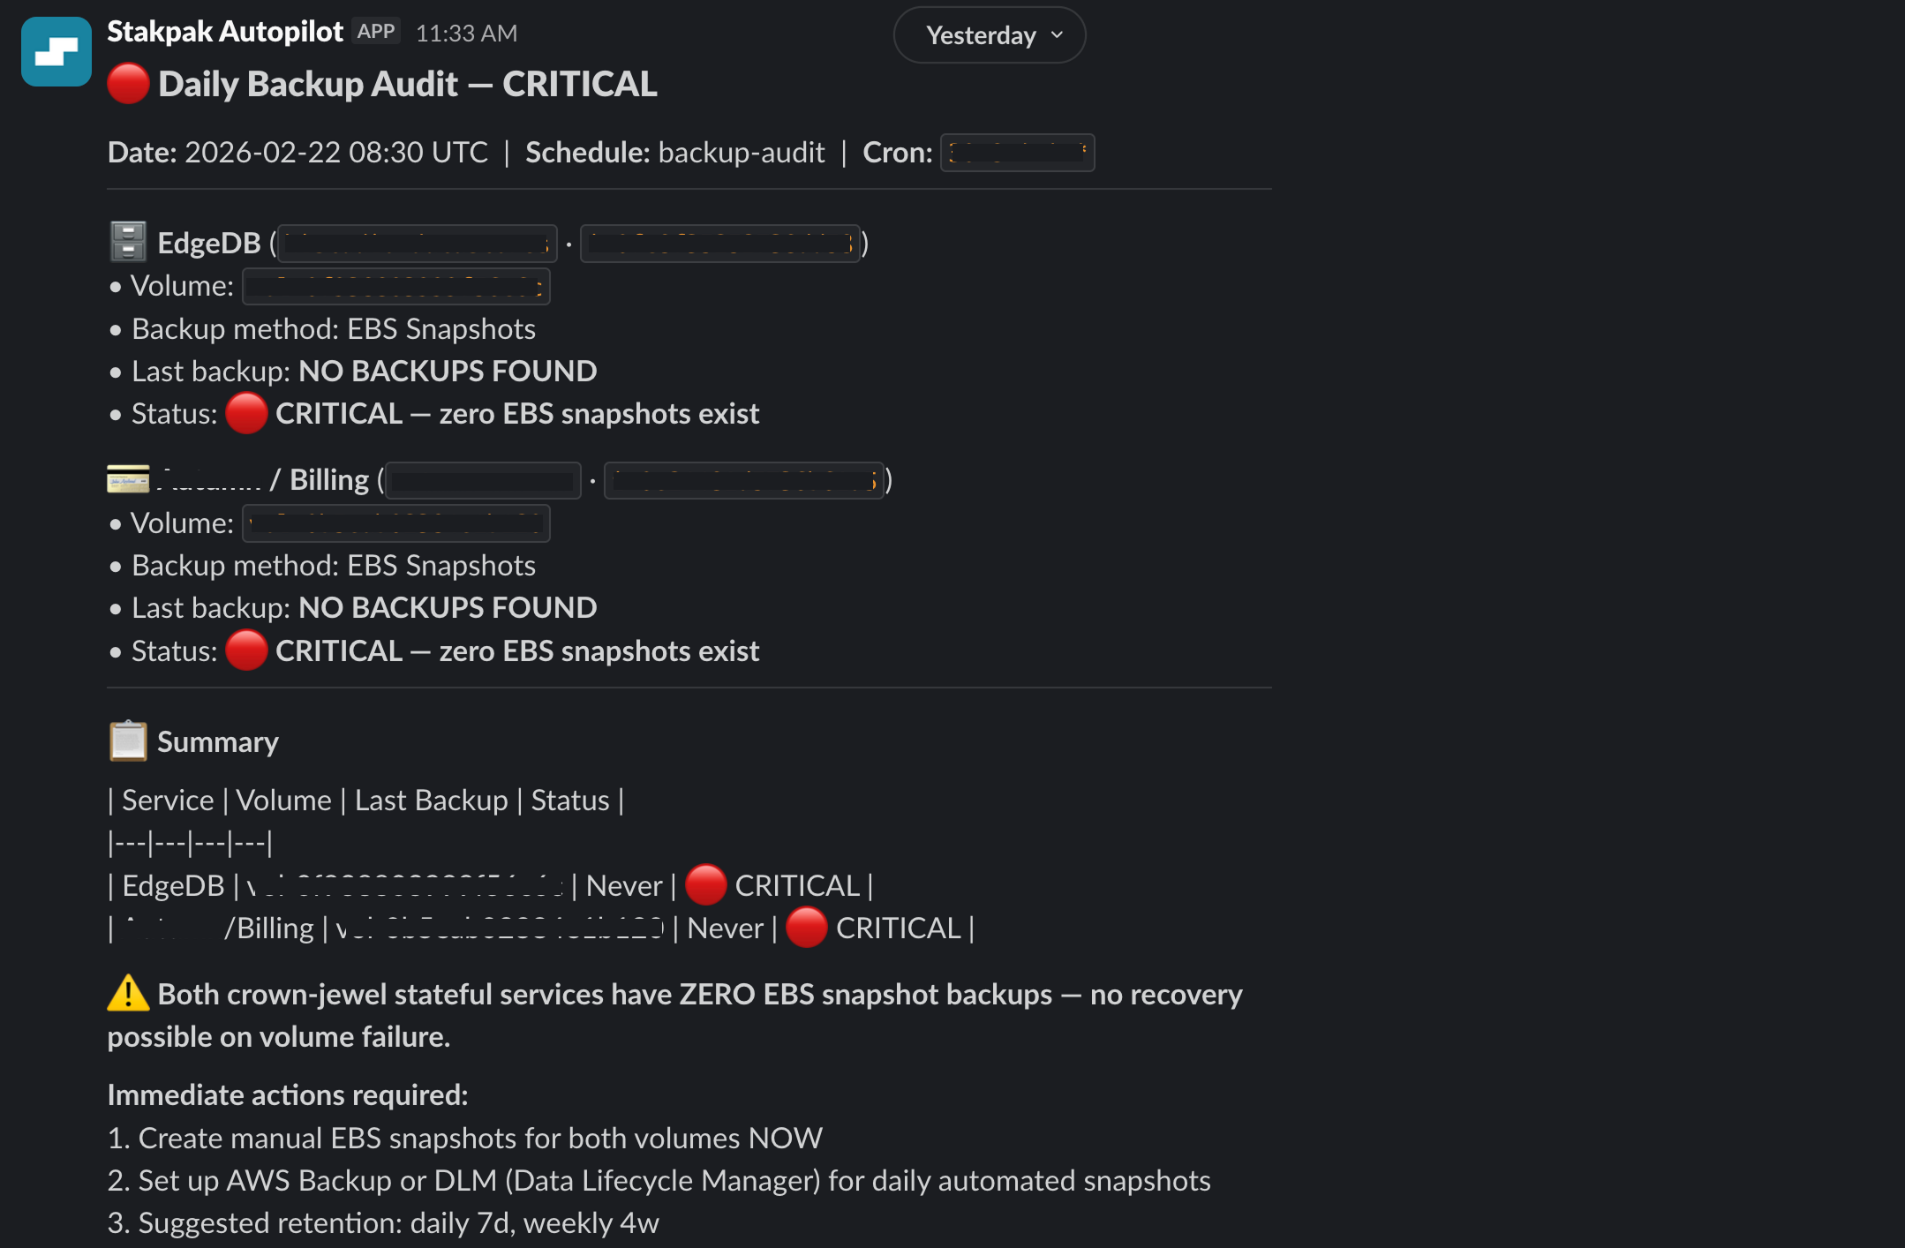Image resolution: width=1905 pixels, height=1248 pixels.
Task: Click the credit card emoji beside Billing
Action: point(128,479)
